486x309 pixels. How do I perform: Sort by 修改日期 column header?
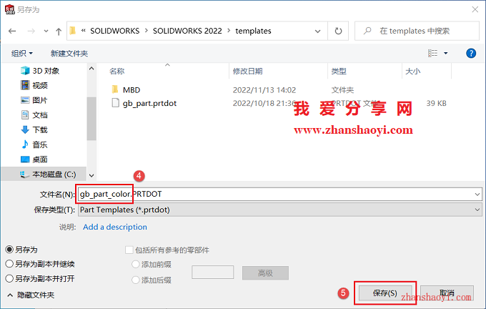click(x=248, y=71)
